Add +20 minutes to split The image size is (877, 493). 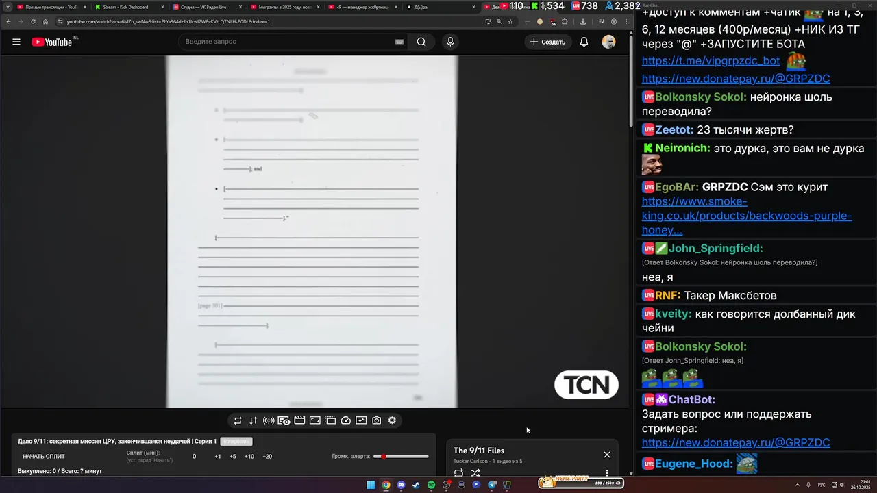267,457
